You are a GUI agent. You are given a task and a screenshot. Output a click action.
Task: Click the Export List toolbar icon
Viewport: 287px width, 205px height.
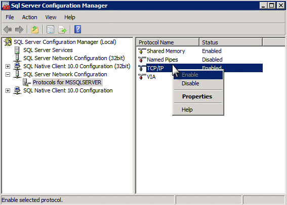[62, 29]
